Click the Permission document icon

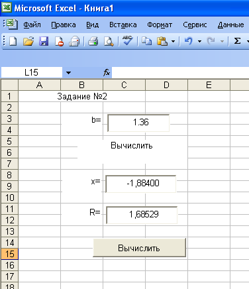[x=59, y=41]
